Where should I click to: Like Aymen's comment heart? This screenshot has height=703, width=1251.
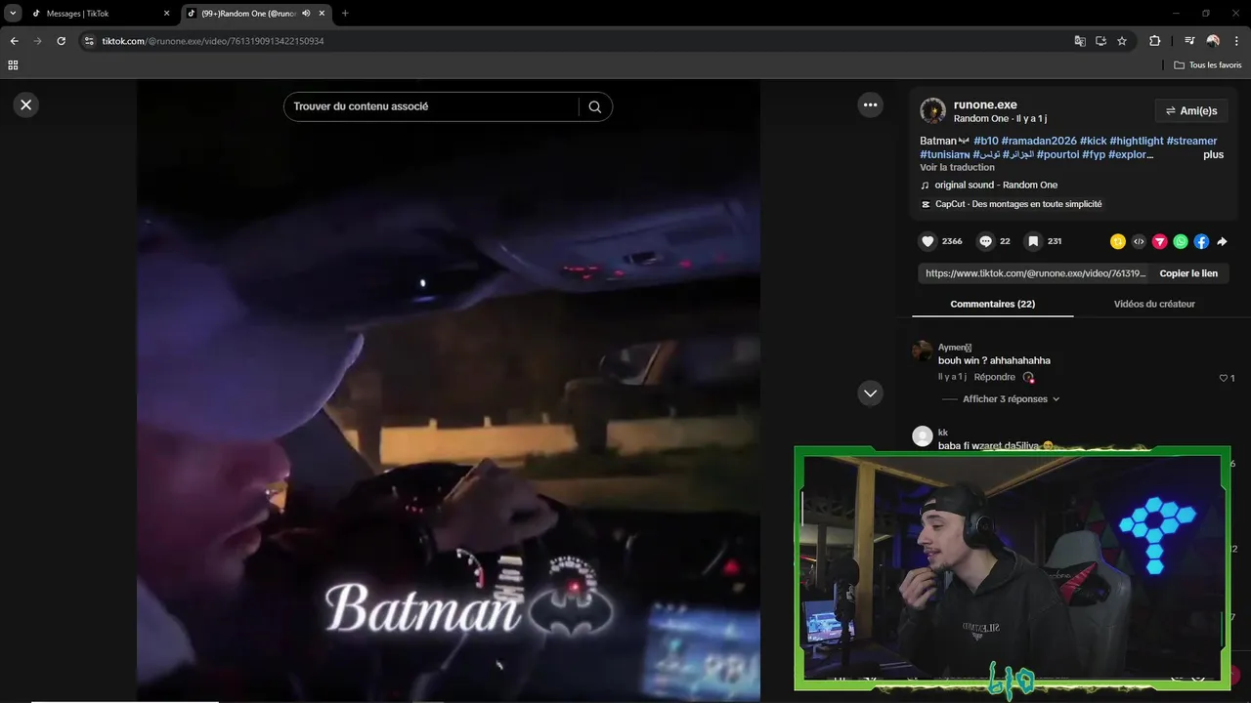[1223, 378]
